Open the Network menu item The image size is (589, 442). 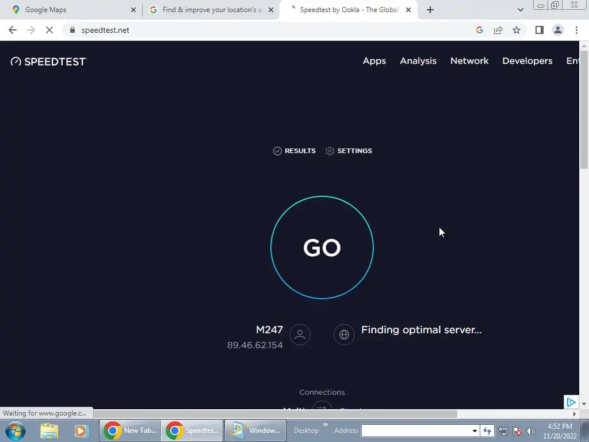(x=469, y=61)
